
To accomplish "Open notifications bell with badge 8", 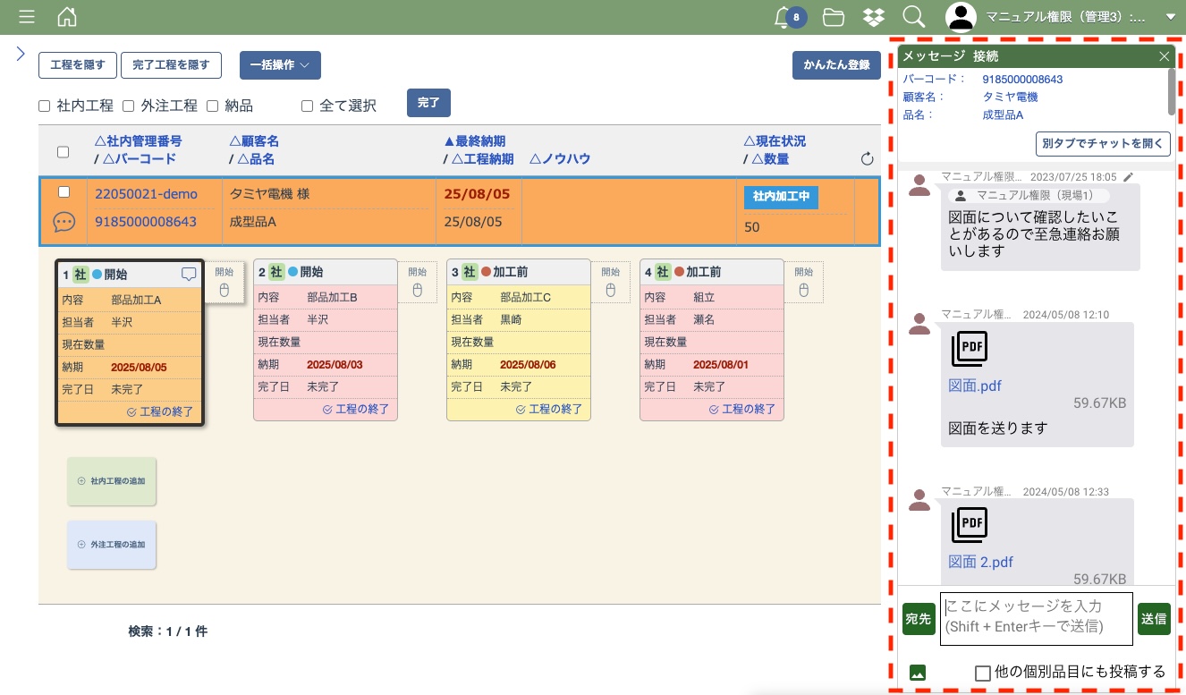I will (x=785, y=17).
